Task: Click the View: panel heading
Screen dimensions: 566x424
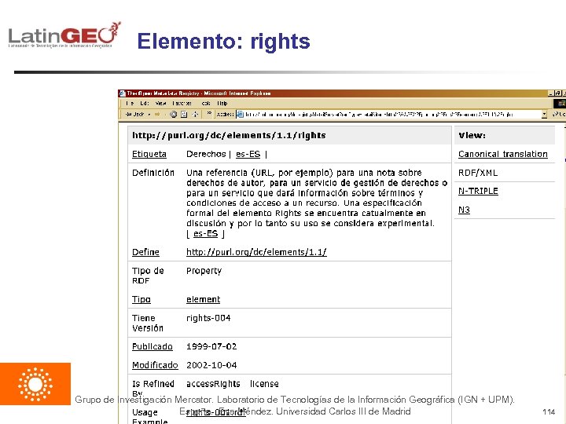Action: coord(472,135)
